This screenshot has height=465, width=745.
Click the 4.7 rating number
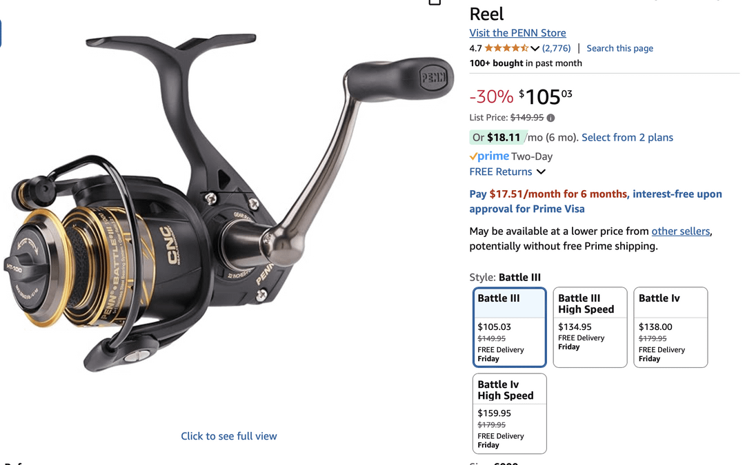pyautogui.click(x=475, y=48)
